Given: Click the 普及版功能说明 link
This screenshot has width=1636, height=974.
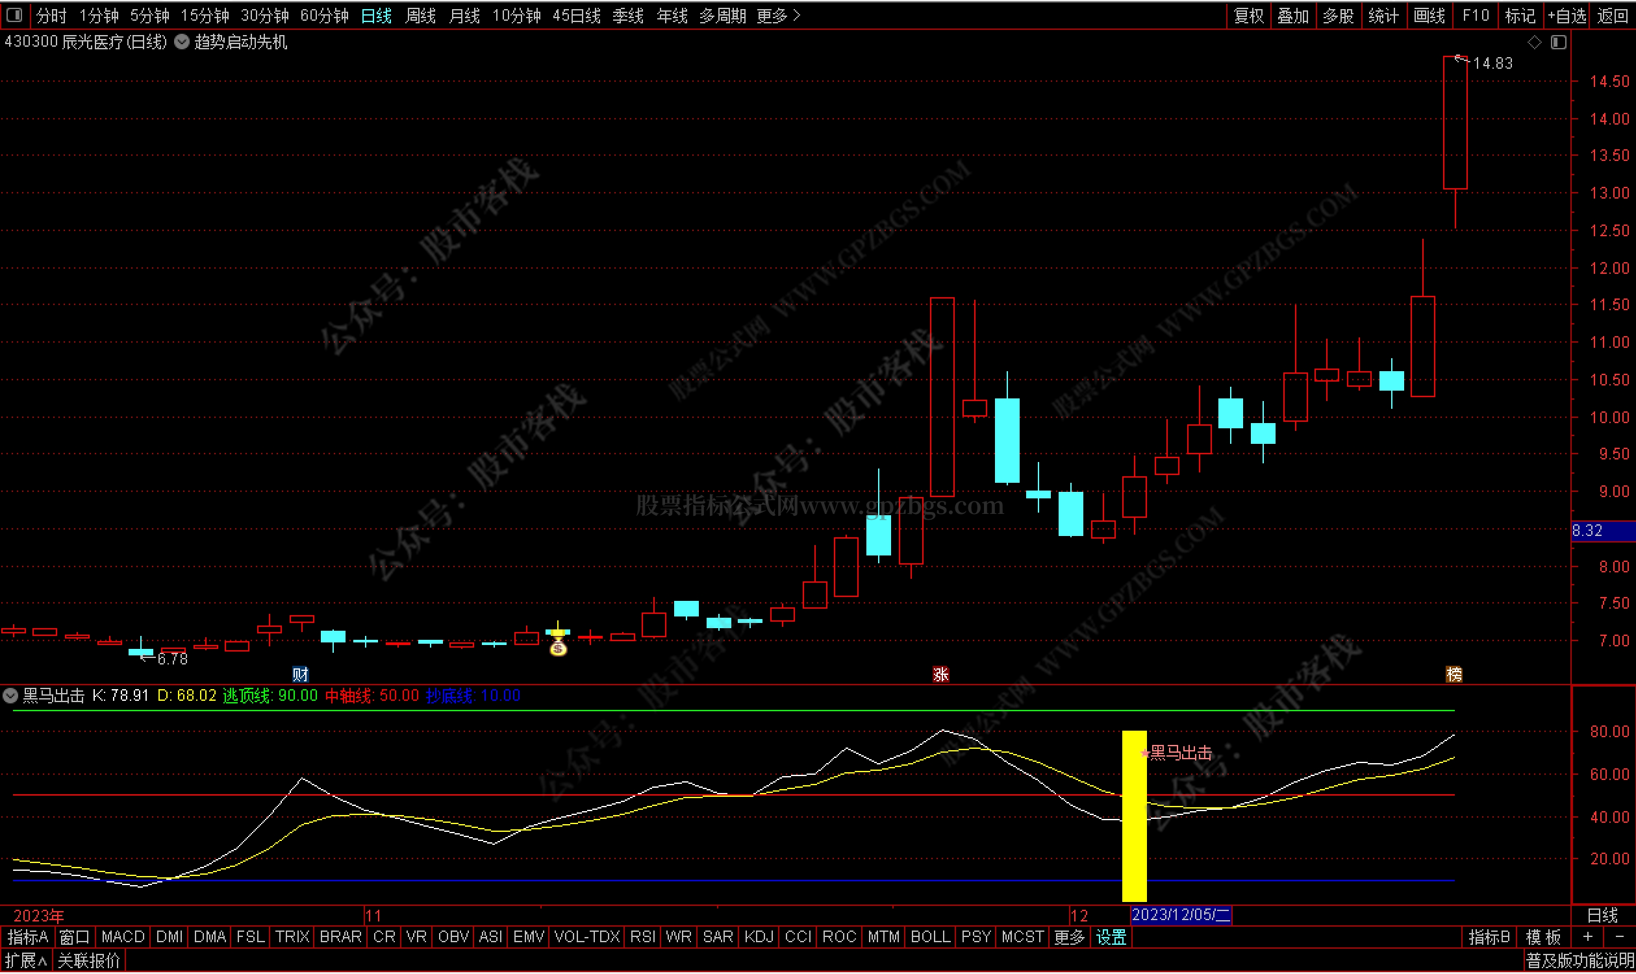Looking at the screenshot, I should pyautogui.click(x=1579, y=962).
